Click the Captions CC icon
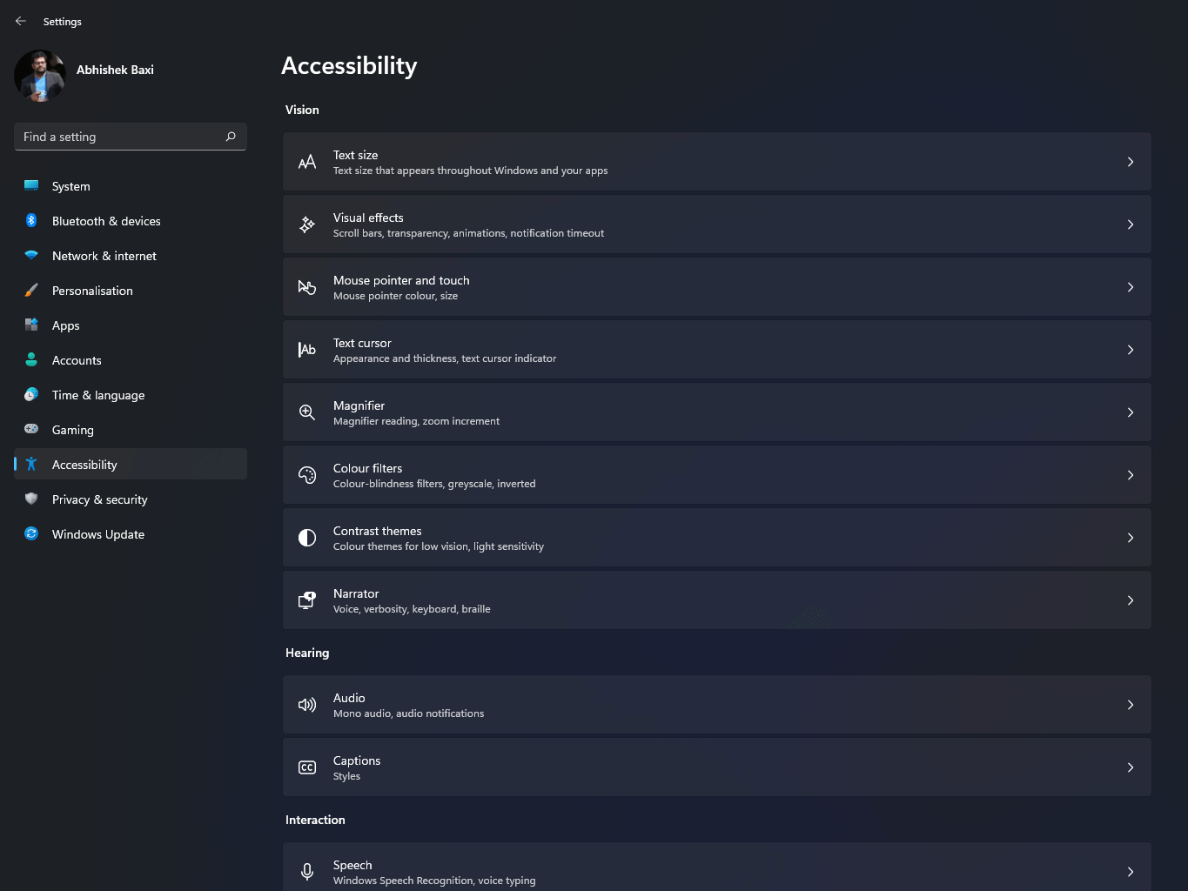This screenshot has width=1188, height=891. [307, 767]
